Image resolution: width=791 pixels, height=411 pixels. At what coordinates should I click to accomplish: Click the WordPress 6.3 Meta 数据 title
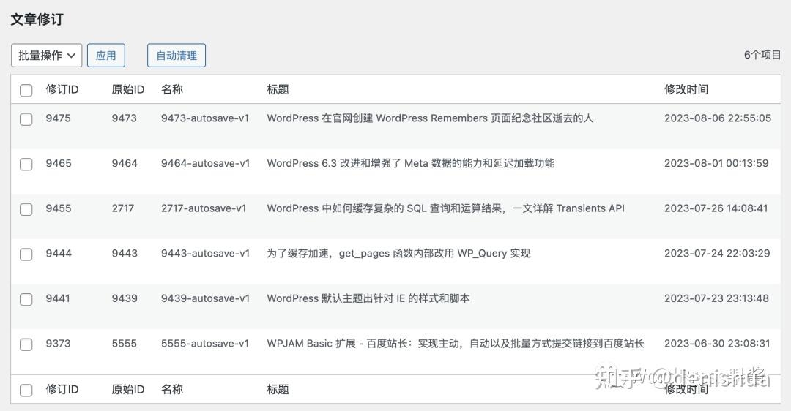[x=411, y=163]
